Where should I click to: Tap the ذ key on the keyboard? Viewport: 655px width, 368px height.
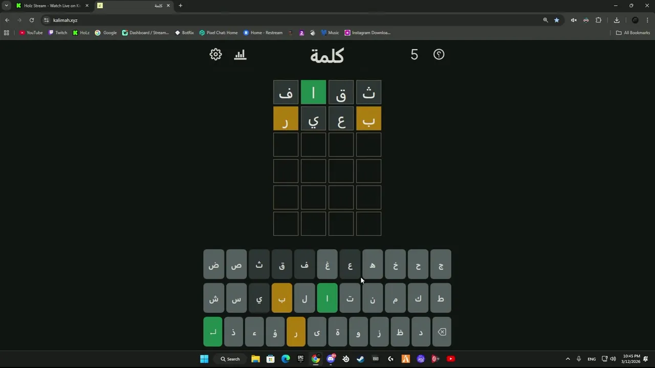(x=233, y=332)
